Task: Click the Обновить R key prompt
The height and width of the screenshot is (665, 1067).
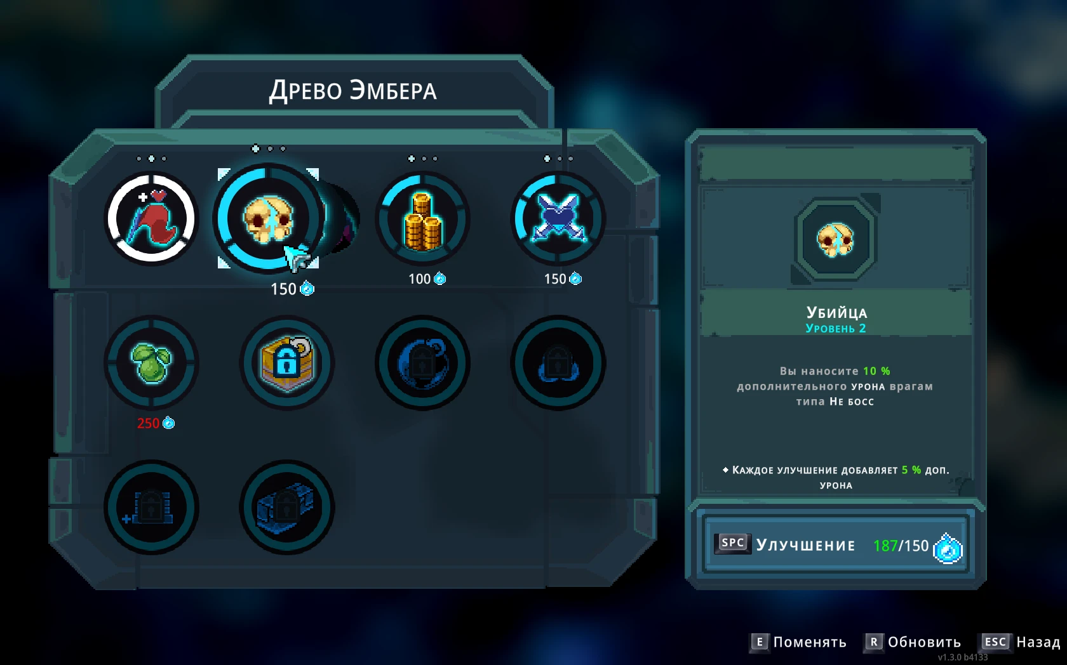Action: (x=913, y=642)
